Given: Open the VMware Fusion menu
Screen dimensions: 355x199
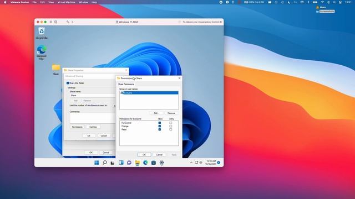Looking at the screenshot, I should tap(20, 2).
